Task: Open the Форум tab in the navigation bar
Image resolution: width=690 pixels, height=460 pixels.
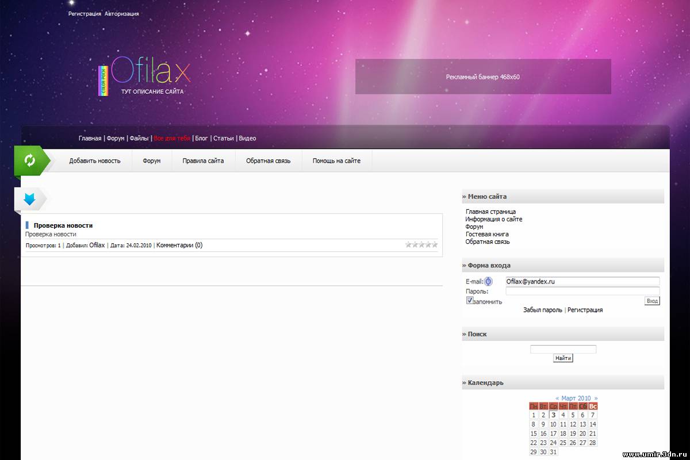Action: point(151,160)
